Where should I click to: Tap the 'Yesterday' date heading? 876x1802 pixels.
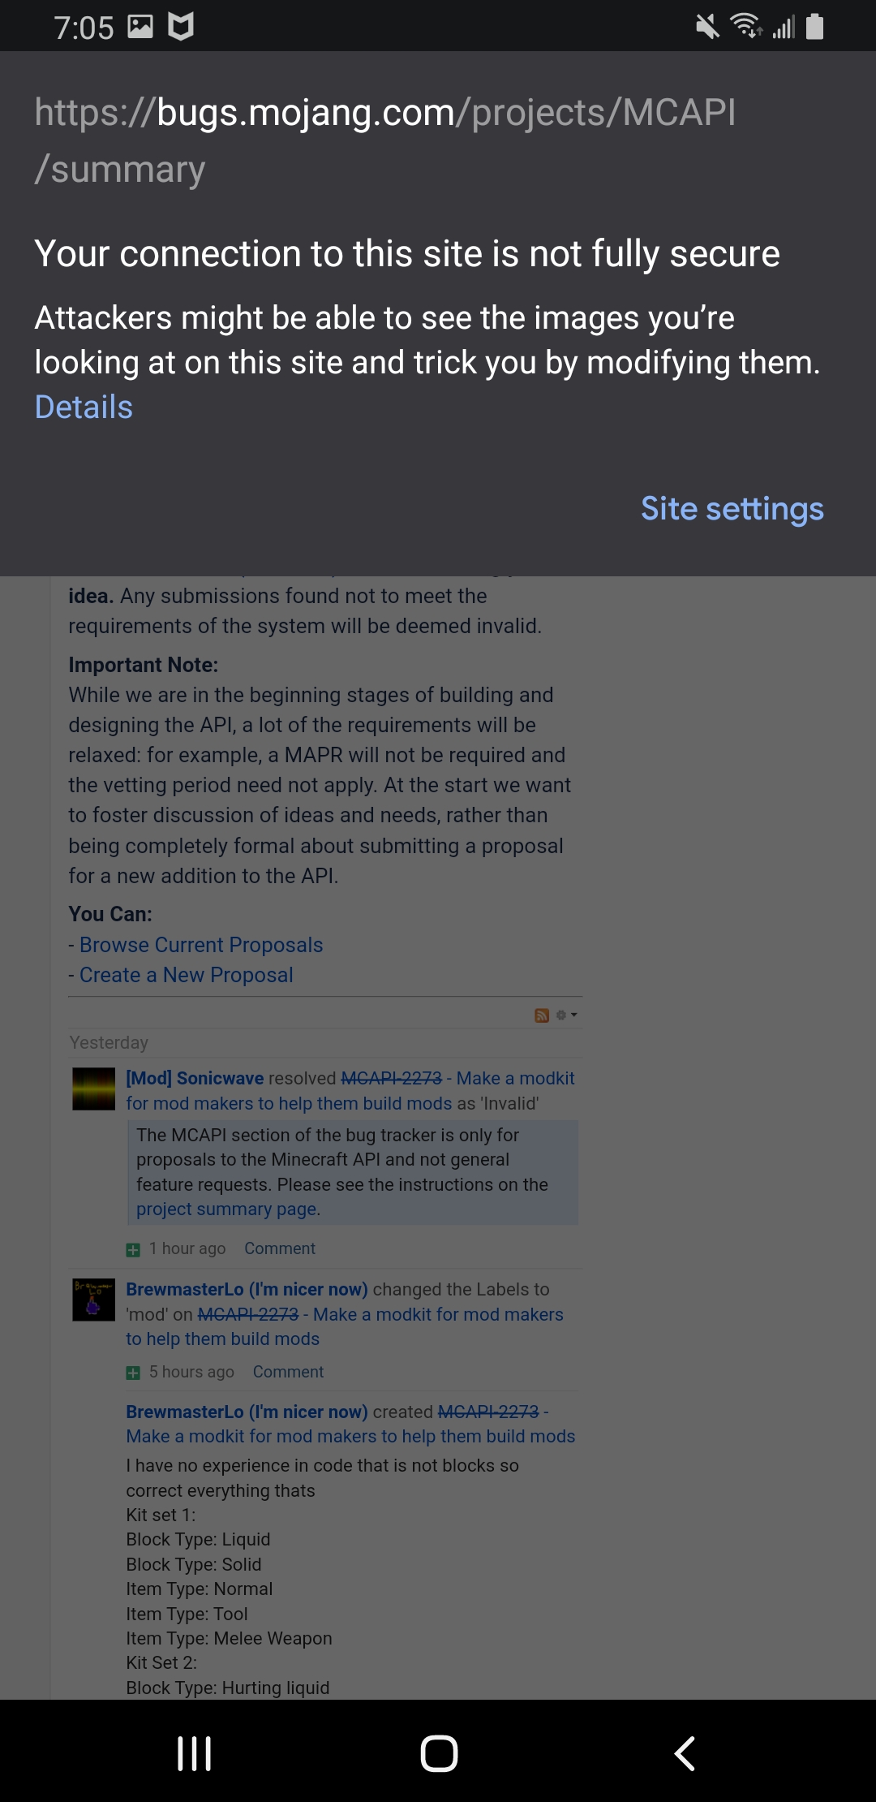coord(109,1042)
